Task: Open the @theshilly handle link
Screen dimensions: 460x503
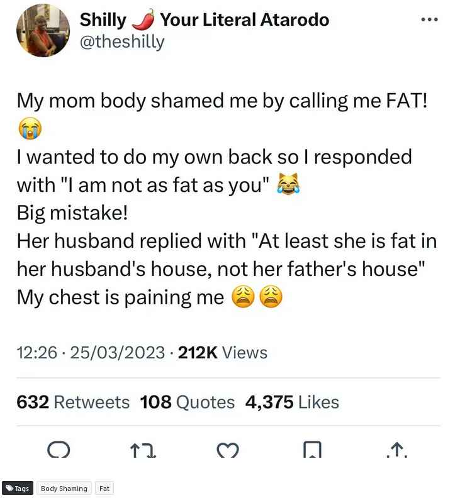Action: (122, 42)
